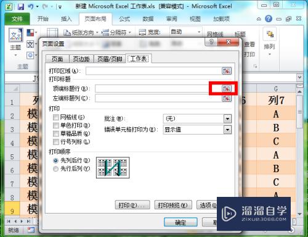308x237 pixels.
Task: Click the 左端标题列 input field
Action: (158, 98)
